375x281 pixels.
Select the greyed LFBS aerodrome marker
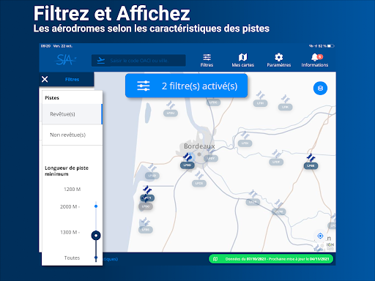click(x=146, y=230)
